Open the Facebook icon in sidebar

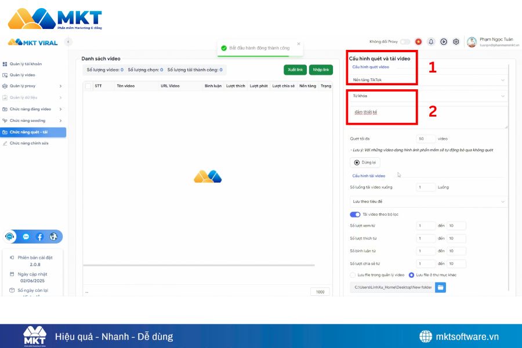click(x=39, y=237)
